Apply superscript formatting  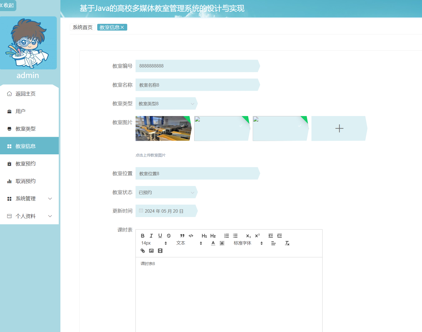pyautogui.click(x=257, y=236)
